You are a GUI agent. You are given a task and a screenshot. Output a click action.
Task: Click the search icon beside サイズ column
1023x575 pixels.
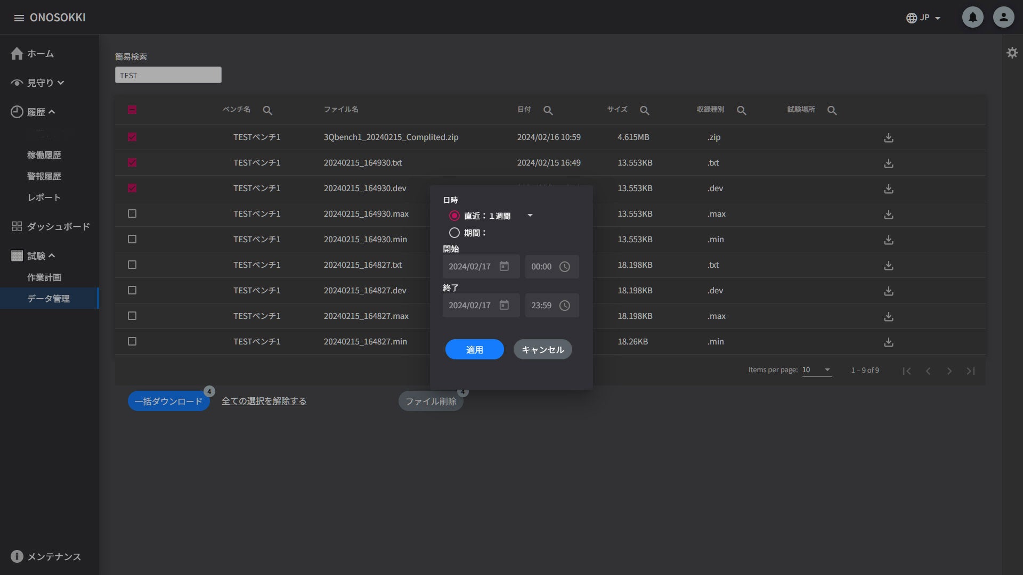pos(644,110)
